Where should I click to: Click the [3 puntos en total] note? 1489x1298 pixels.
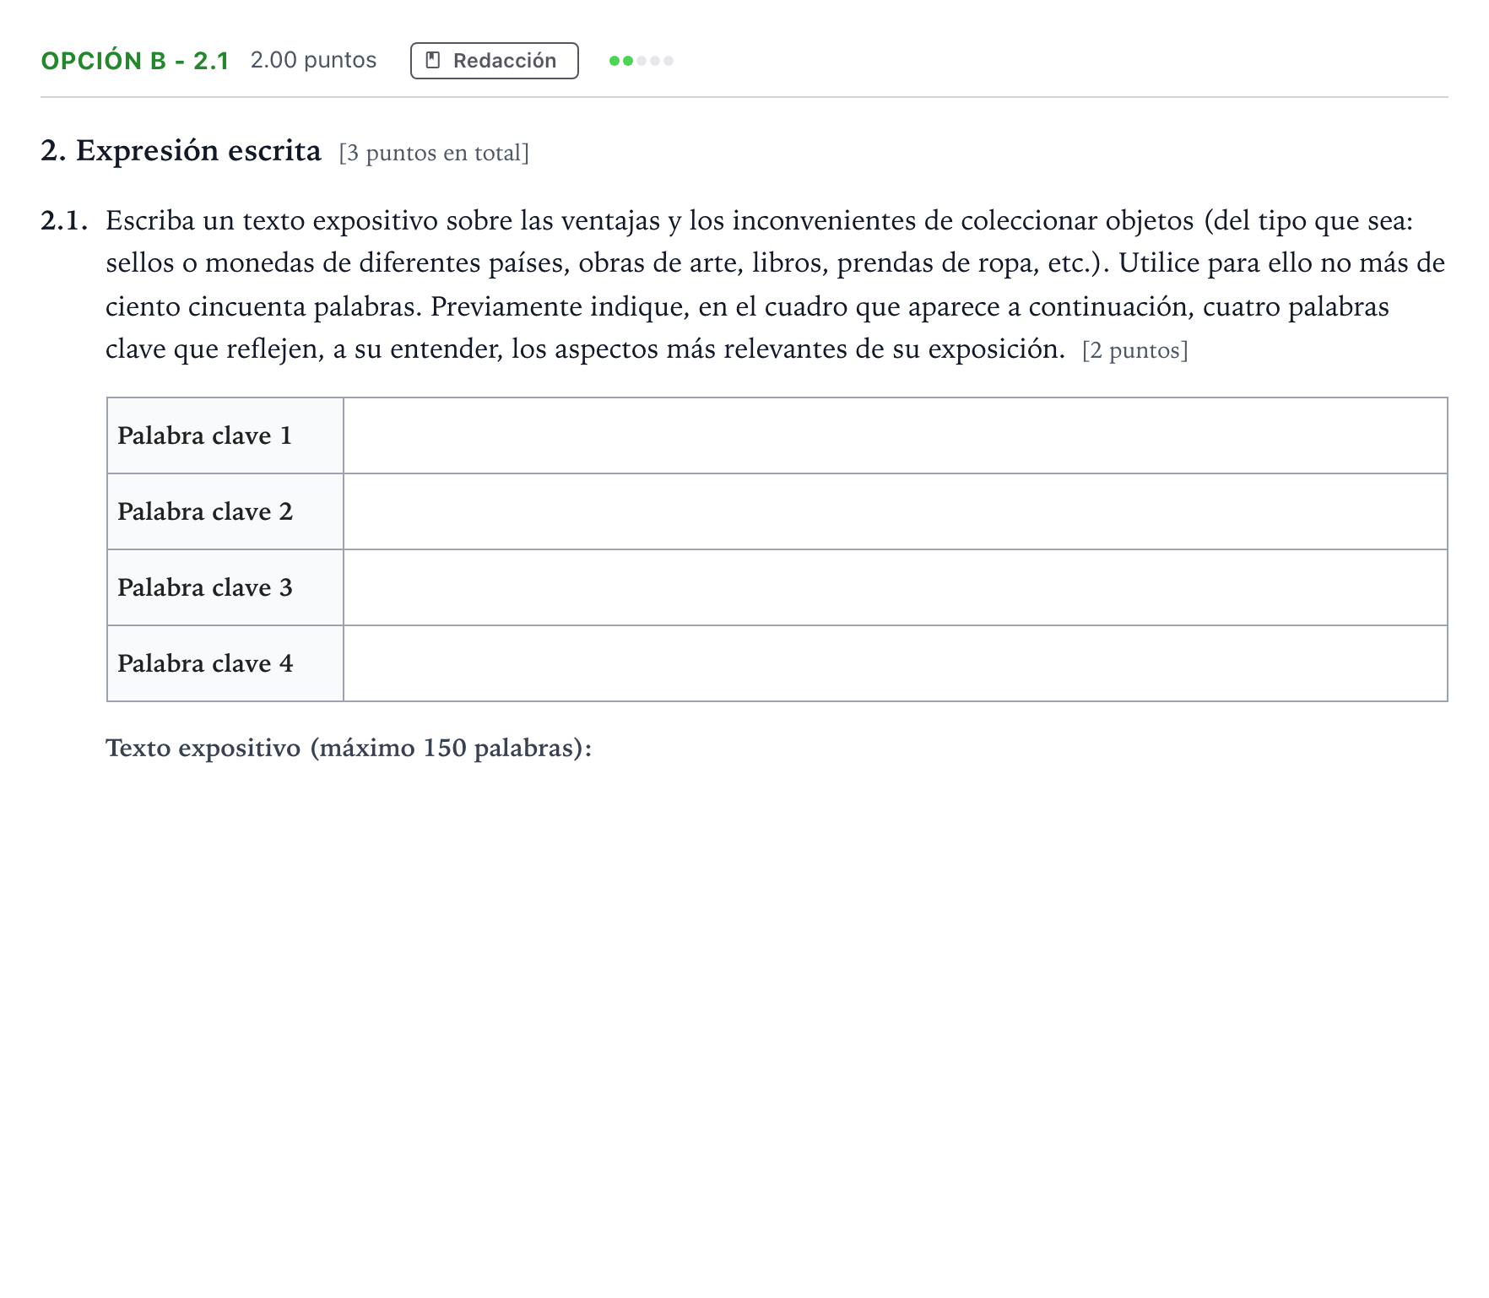pyautogui.click(x=434, y=153)
